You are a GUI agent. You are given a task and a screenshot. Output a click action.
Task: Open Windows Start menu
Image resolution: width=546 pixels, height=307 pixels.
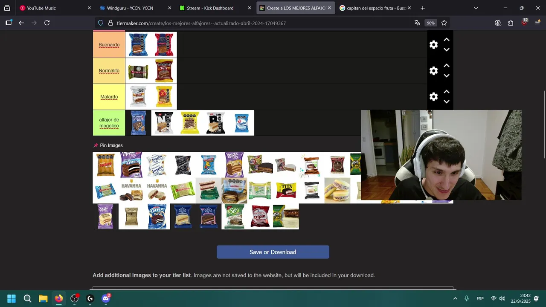[12, 298]
